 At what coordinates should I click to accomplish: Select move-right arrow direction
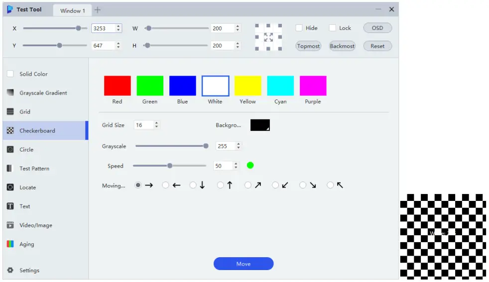point(138,185)
